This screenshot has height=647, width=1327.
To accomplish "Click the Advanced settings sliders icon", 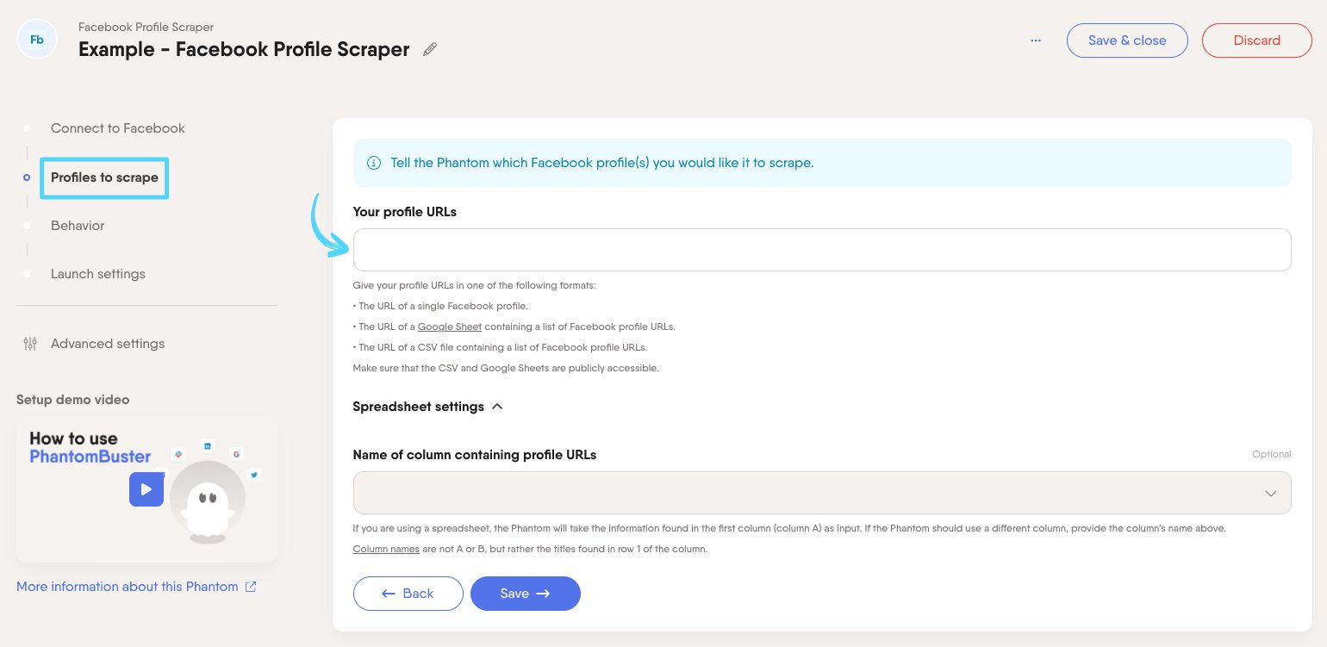I will (30, 344).
